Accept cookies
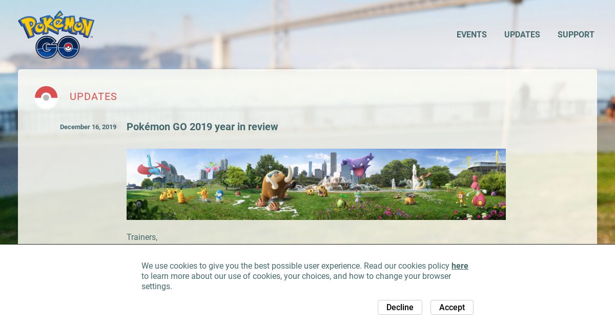 452,307
